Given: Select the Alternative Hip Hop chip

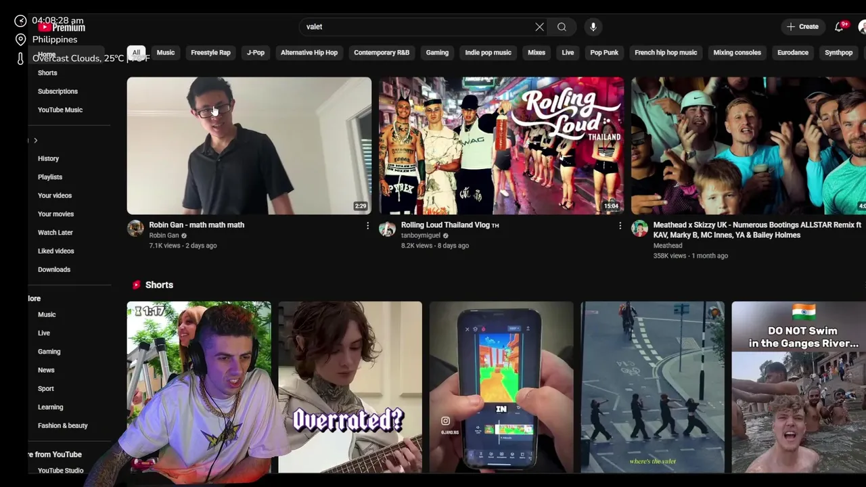Looking at the screenshot, I should (309, 53).
